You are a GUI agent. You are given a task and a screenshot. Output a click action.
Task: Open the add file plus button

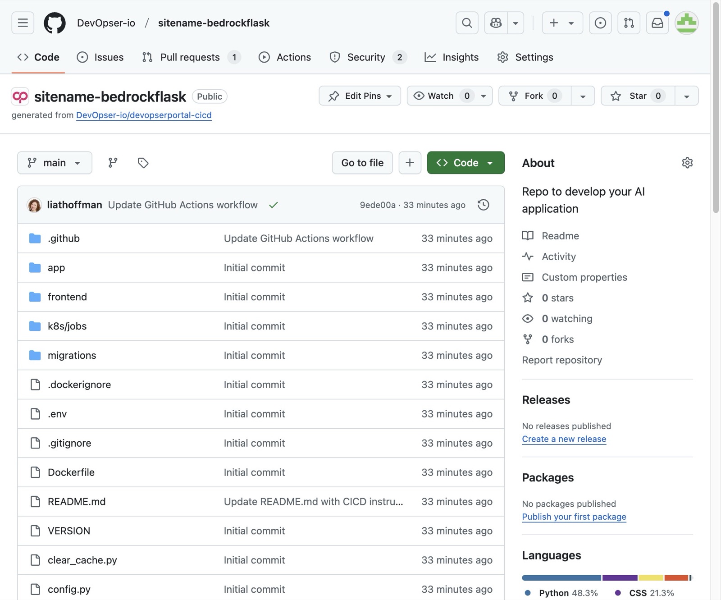point(410,163)
